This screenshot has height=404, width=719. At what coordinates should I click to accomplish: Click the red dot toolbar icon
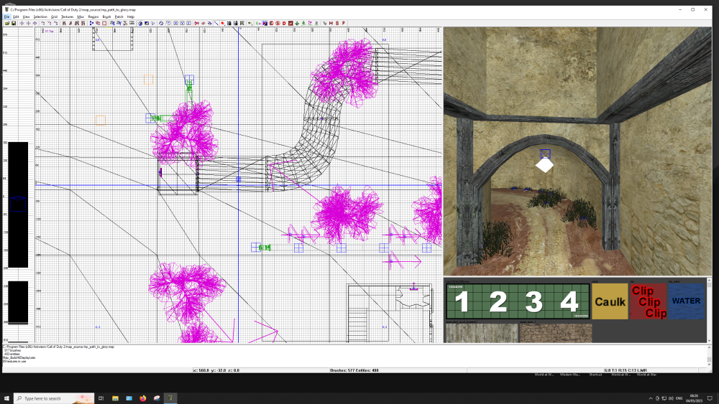tap(222, 23)
